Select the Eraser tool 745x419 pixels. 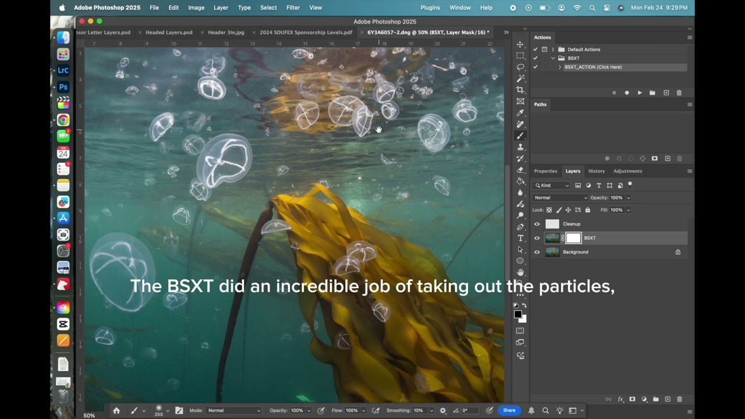point(520,170)
